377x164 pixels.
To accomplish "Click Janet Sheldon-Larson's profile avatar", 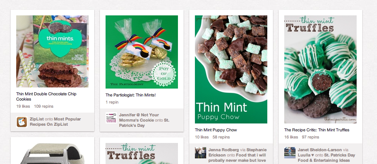I will [x=290, y=153].
